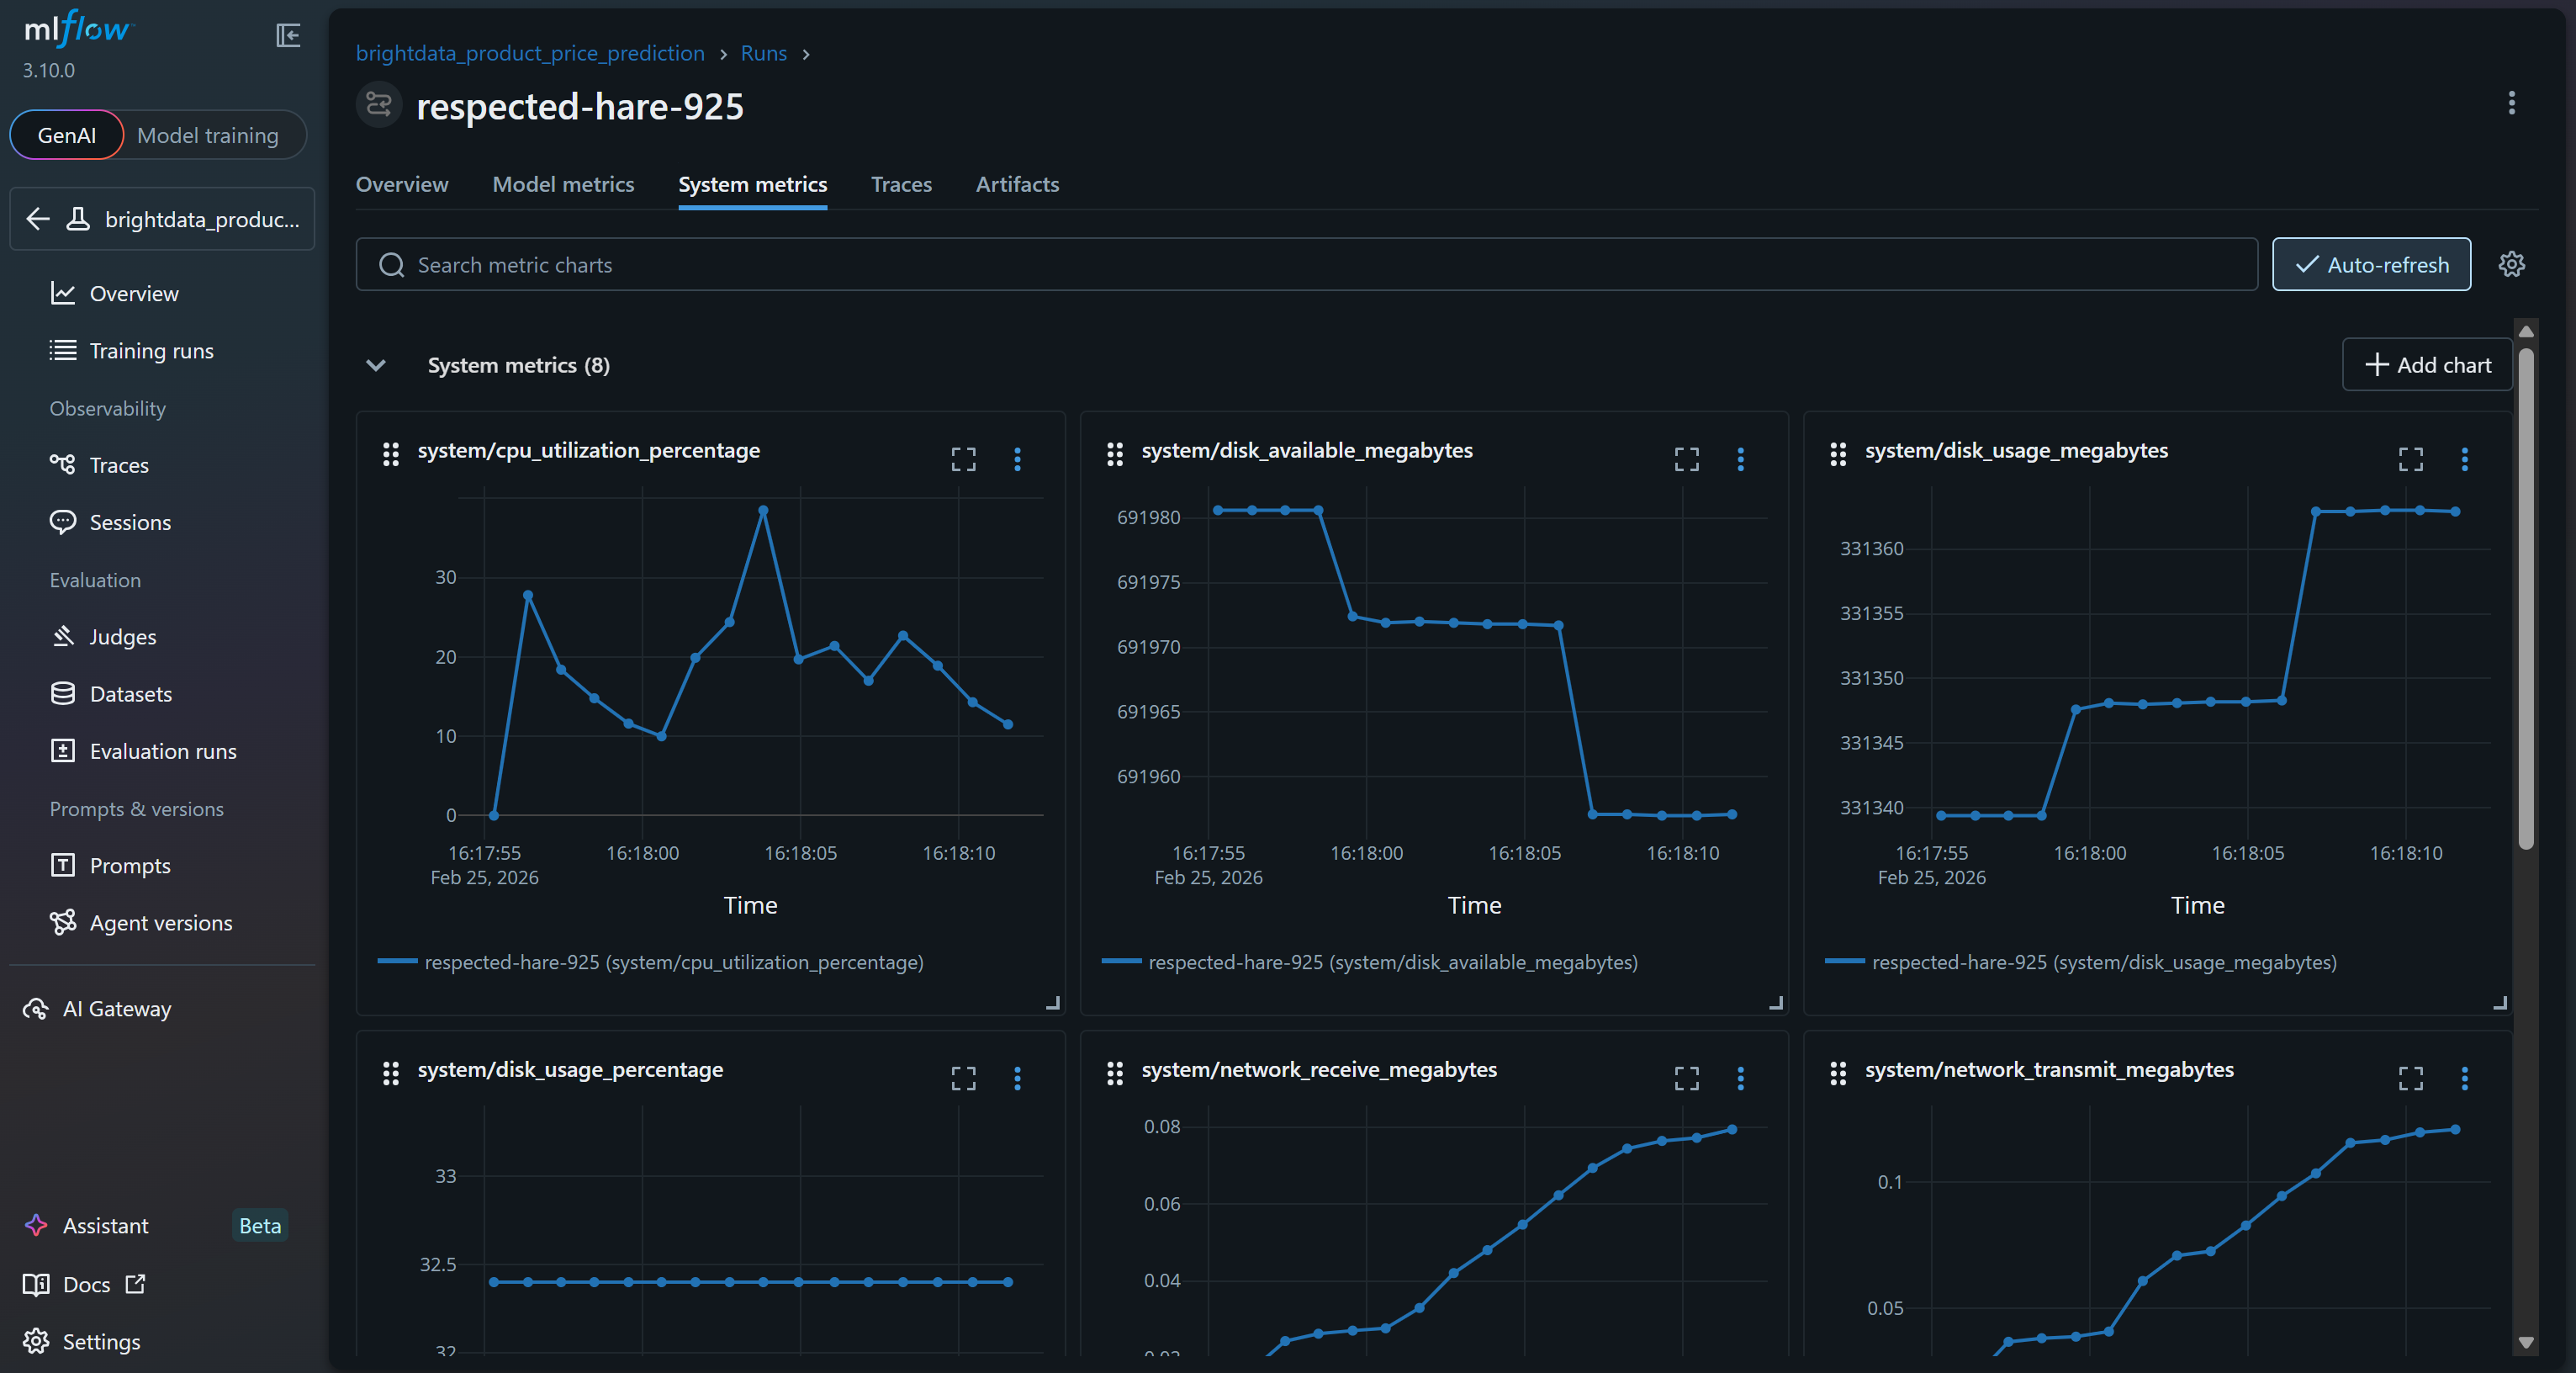Switch to GenAI mode
The width and height of the screenshot is (2576, 1373).
(x=66, y=134)
